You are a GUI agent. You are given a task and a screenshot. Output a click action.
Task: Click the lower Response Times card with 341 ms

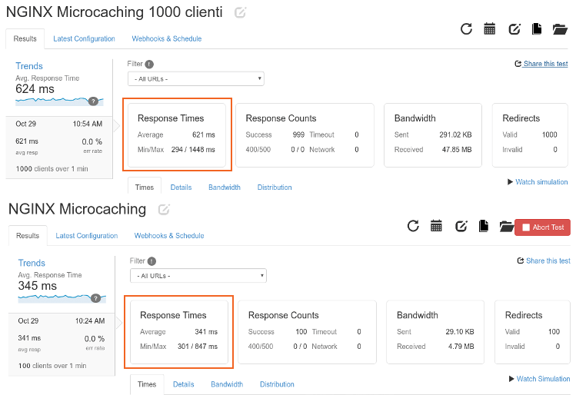(179, 332)
